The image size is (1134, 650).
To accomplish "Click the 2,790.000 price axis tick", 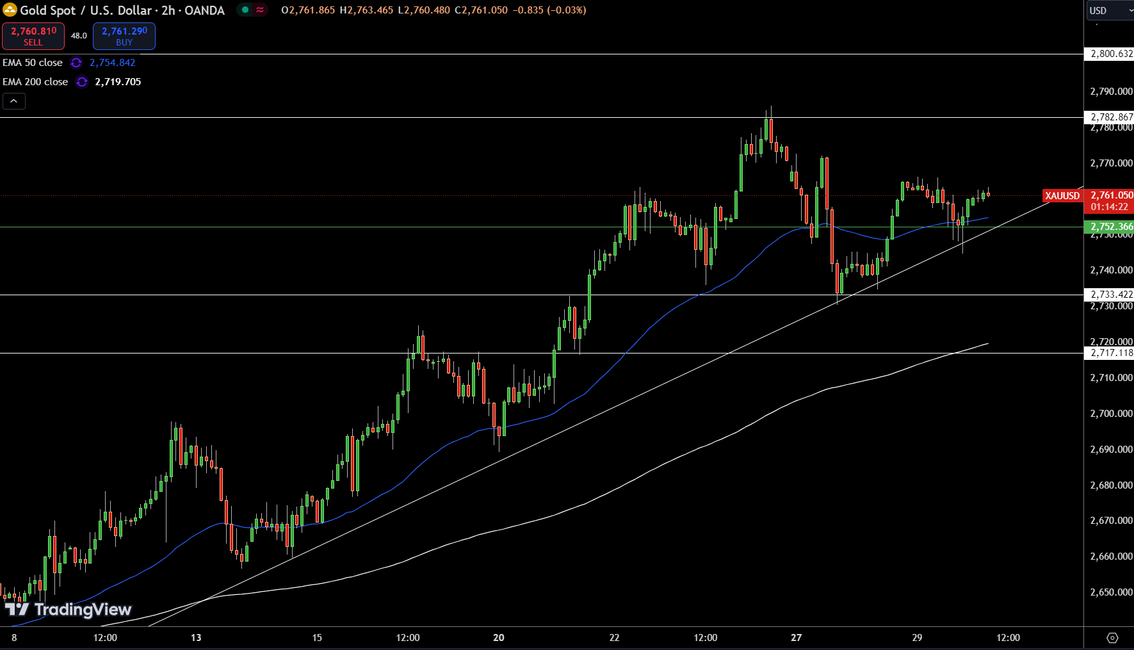I will [1112, 92].
